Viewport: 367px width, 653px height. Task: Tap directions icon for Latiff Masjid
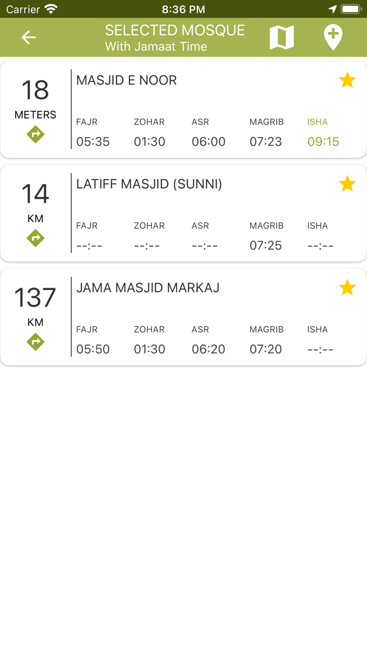click(x=35, y=238)
